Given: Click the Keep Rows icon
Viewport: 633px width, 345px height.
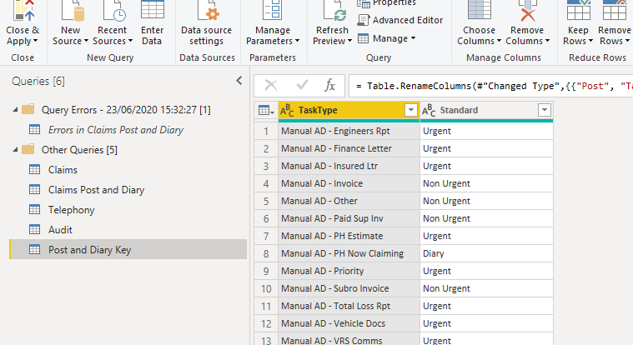Looking at the screenshot, I should [x=579, y=10].
